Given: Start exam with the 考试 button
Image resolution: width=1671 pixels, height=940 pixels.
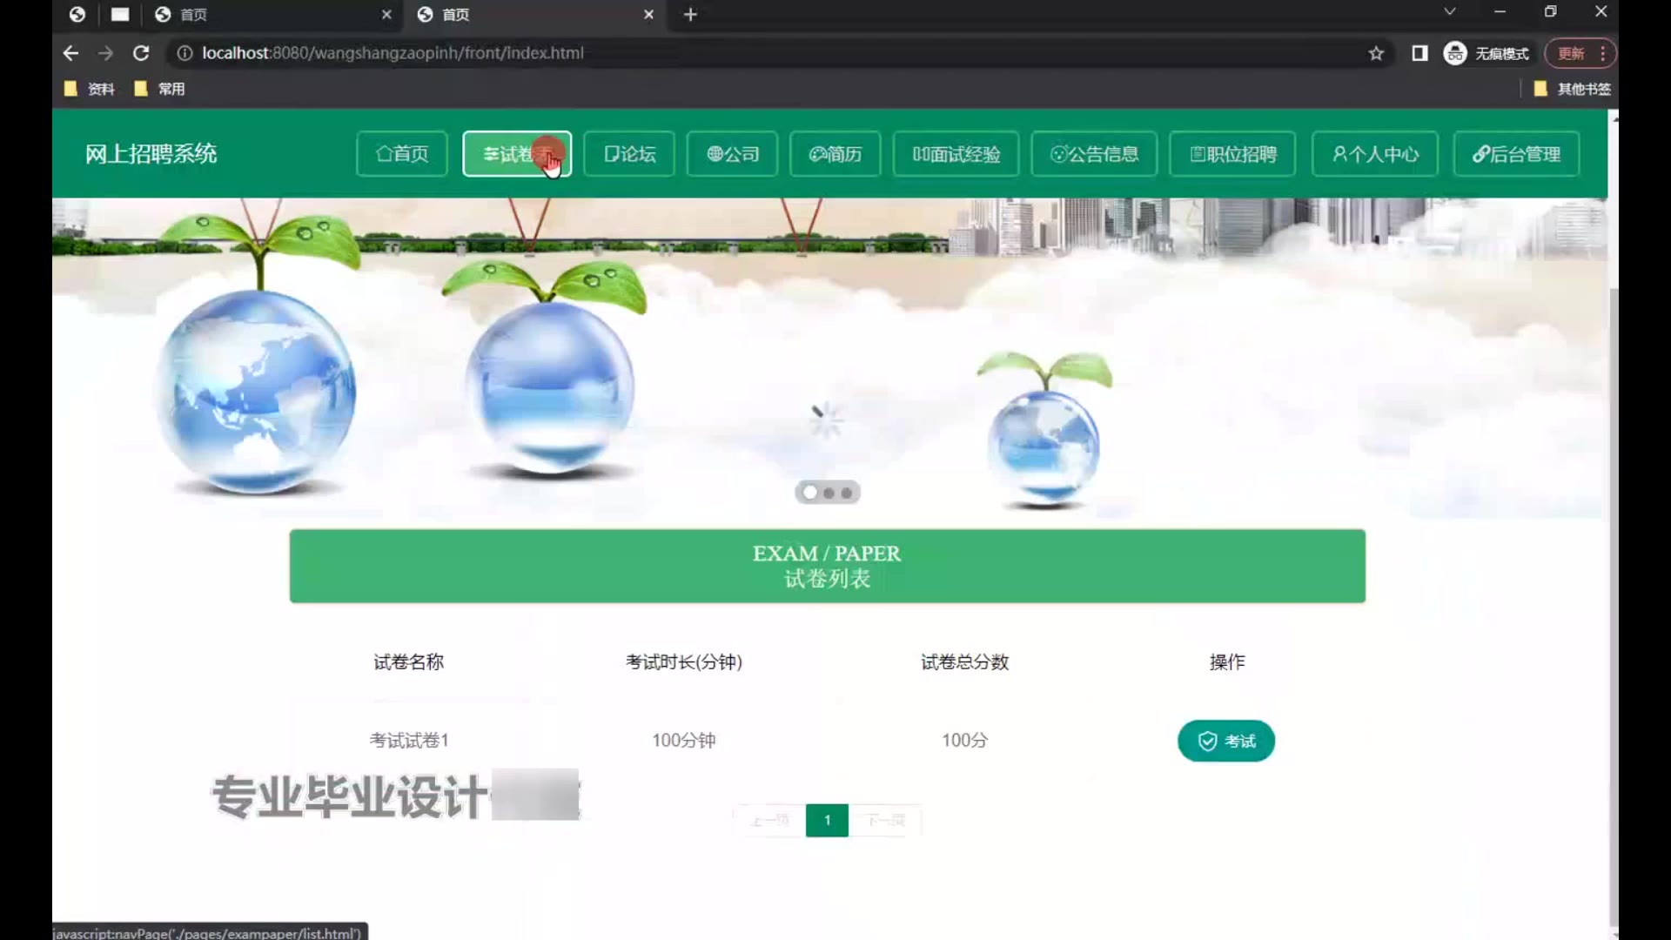Looking at the screenshot, I should pyautogui.click(x=1225, y=741).
